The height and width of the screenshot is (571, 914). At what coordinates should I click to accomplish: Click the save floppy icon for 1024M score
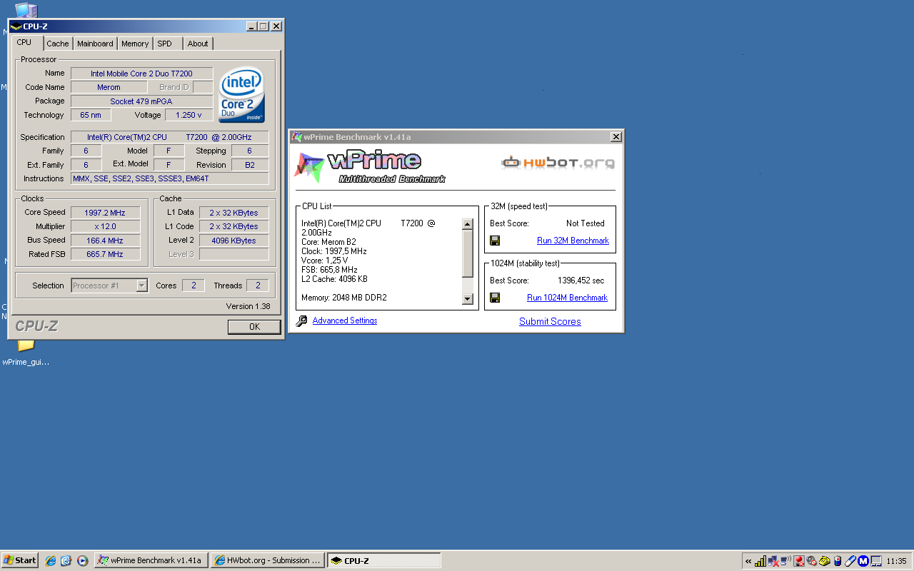495,298
